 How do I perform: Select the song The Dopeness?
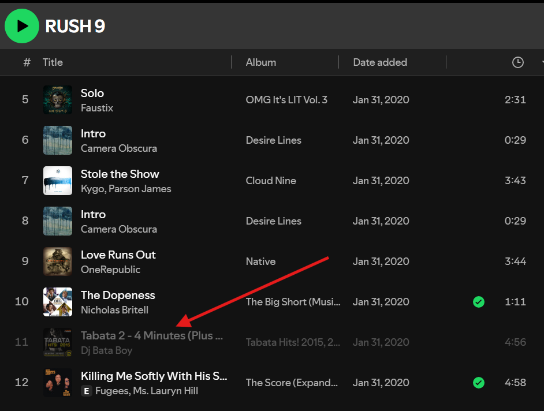118,295
